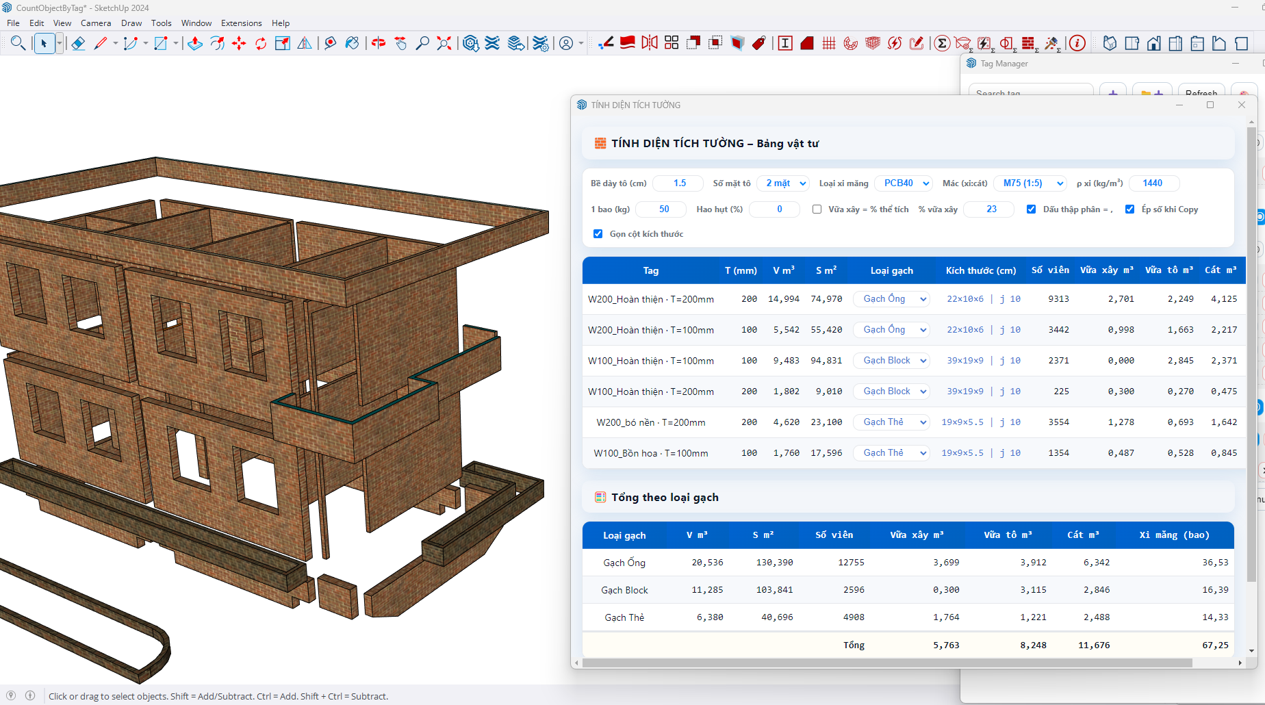Click the '22×10×6' size link in first row
1265x705 pixels.
click(x=964, y=299)
